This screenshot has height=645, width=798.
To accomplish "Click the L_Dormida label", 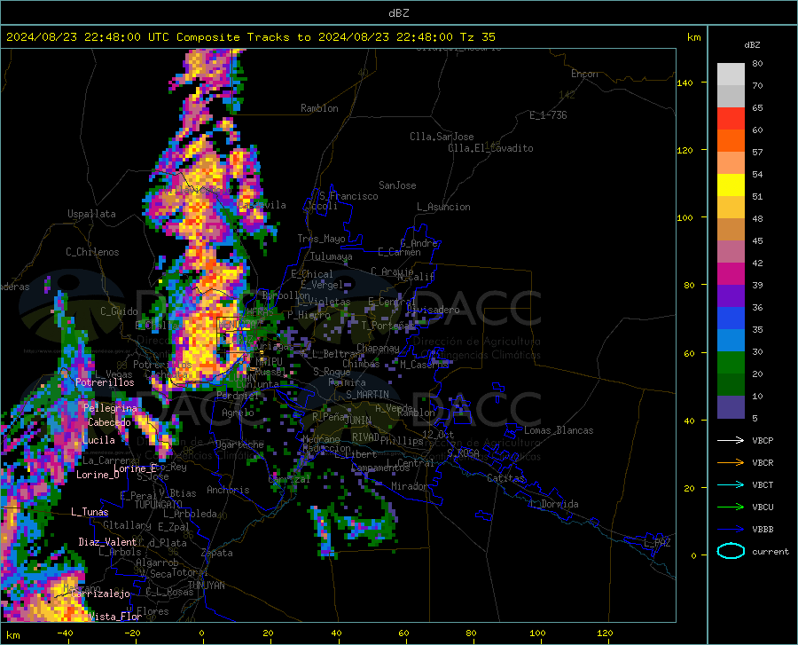I will point(554,504).
